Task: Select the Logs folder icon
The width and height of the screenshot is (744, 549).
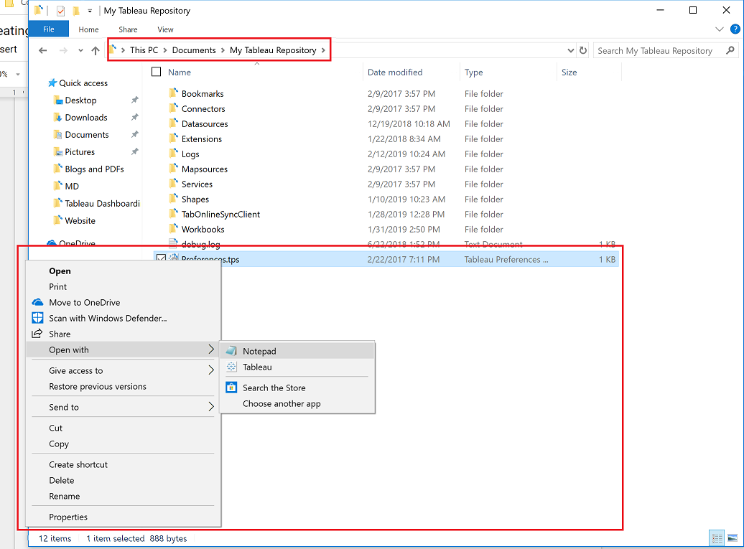Action: coord(174,153)
